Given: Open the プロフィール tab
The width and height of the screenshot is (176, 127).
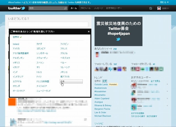Looking at the screenshot, I should pos(85,8).
